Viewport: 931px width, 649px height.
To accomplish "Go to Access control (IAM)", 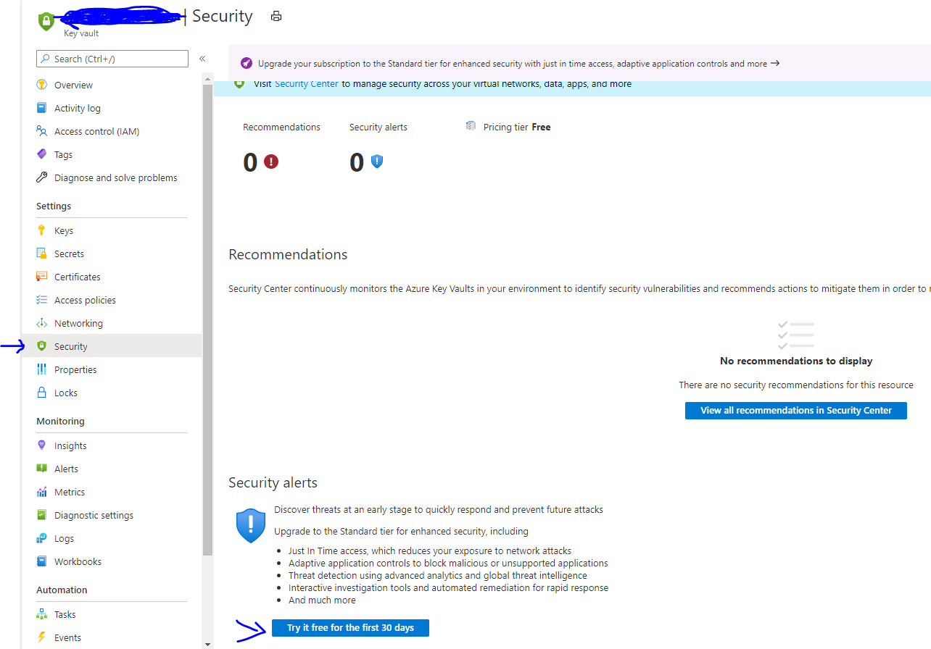I will point(96,131).
